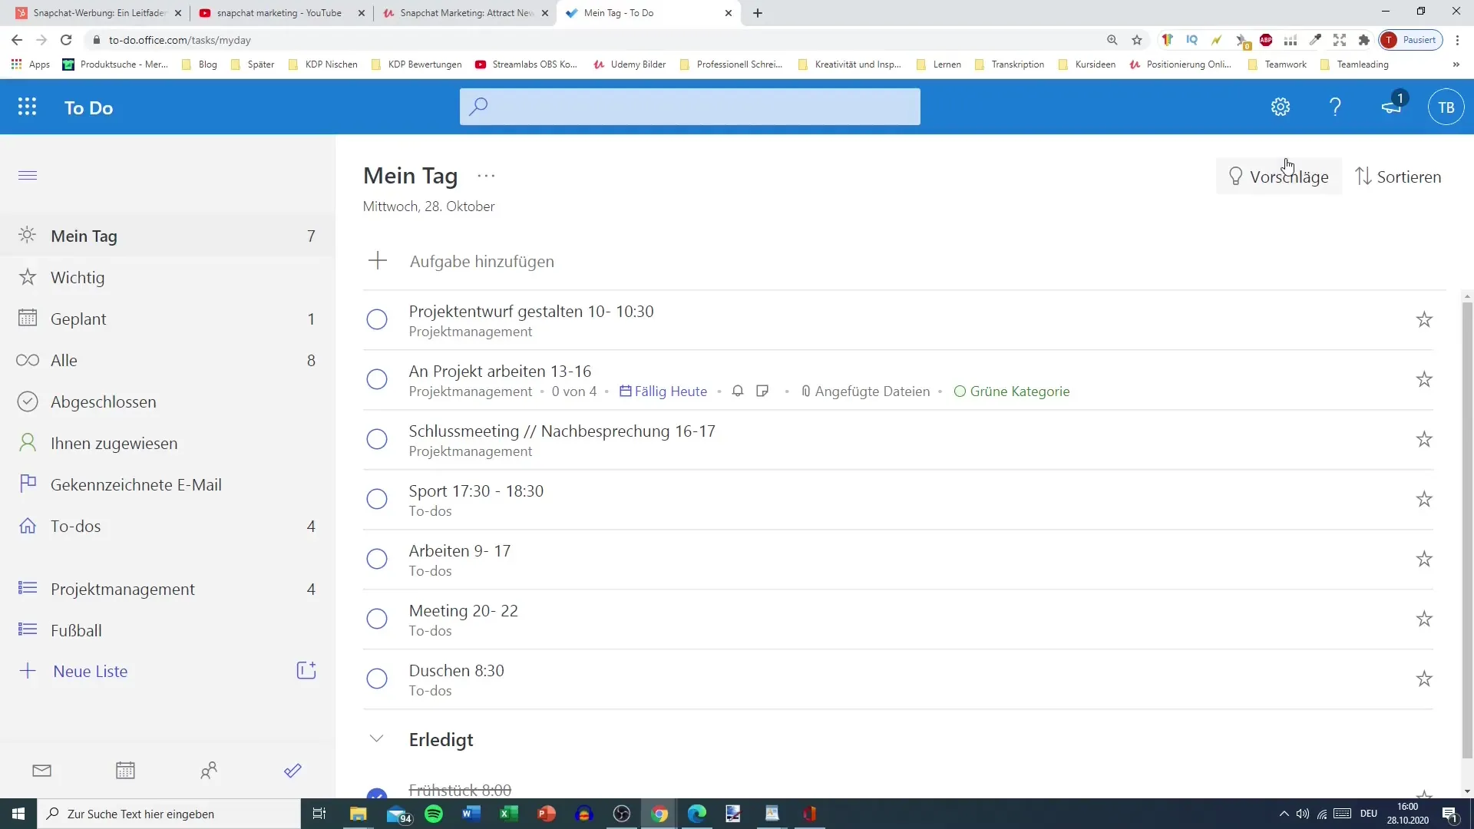Click the Mein Tag sidebar icon

click(x=28, y=236)
